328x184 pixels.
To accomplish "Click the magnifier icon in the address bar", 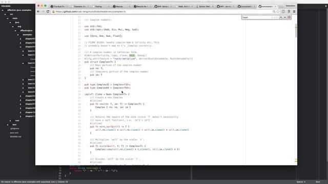I will pyautogui.click(x=274, y=12).
